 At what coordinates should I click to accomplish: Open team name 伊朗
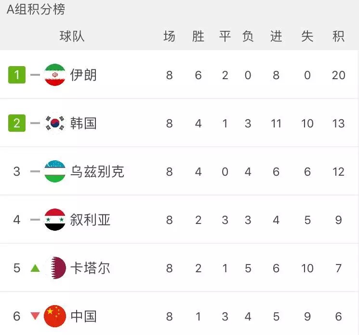pos(83,75)
